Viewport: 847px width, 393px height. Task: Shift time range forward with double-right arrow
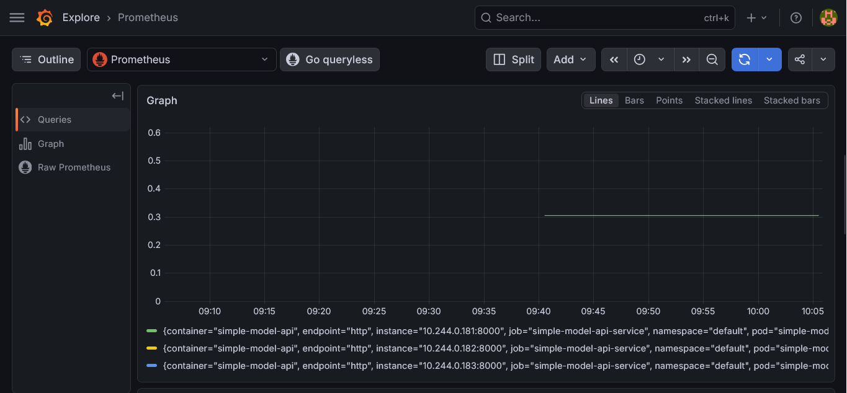[686, 60]
